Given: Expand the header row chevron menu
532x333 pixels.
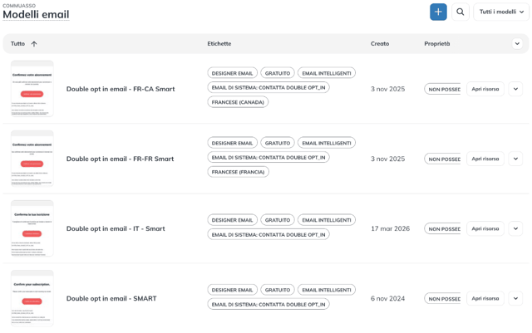Looking at the screenshot, I should pyautogui.click(x=517, y=43).
